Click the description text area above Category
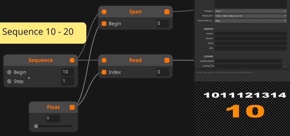Image resolution: width=290 pixels, height=136 pixels. [x=251, y=4]
